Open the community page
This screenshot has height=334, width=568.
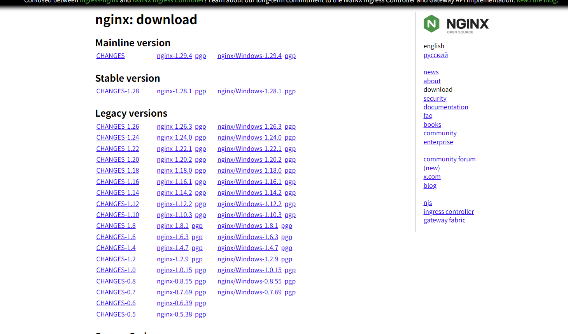pyautogui.click(x=440, y=133)
